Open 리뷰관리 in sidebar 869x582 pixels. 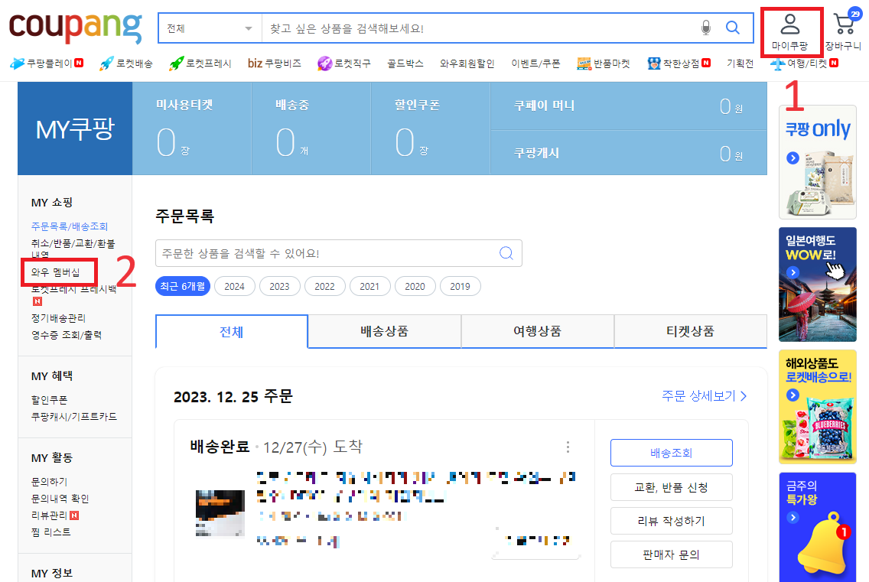pos(55,515)
